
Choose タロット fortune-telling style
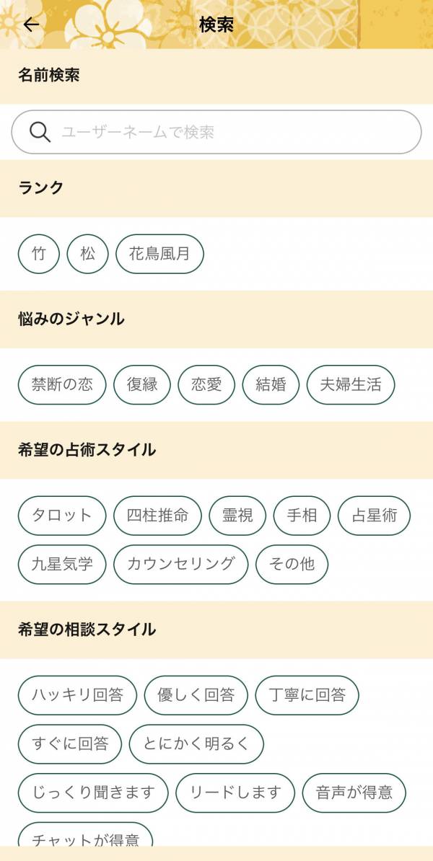click(x=62, y=516)
